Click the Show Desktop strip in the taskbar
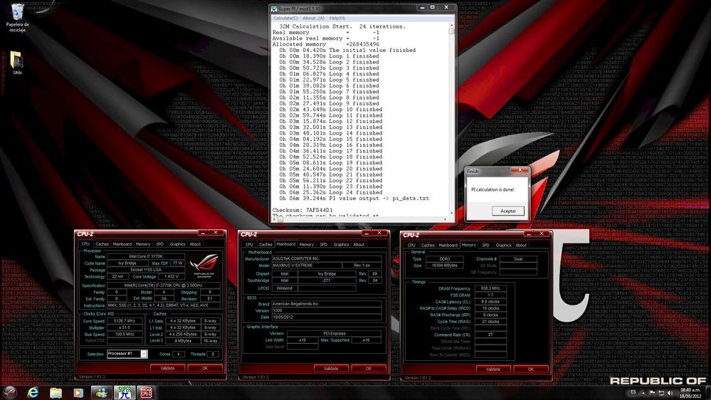Image resolution: width=711 pixels, height=400 pixels. [x=707, y=393]
